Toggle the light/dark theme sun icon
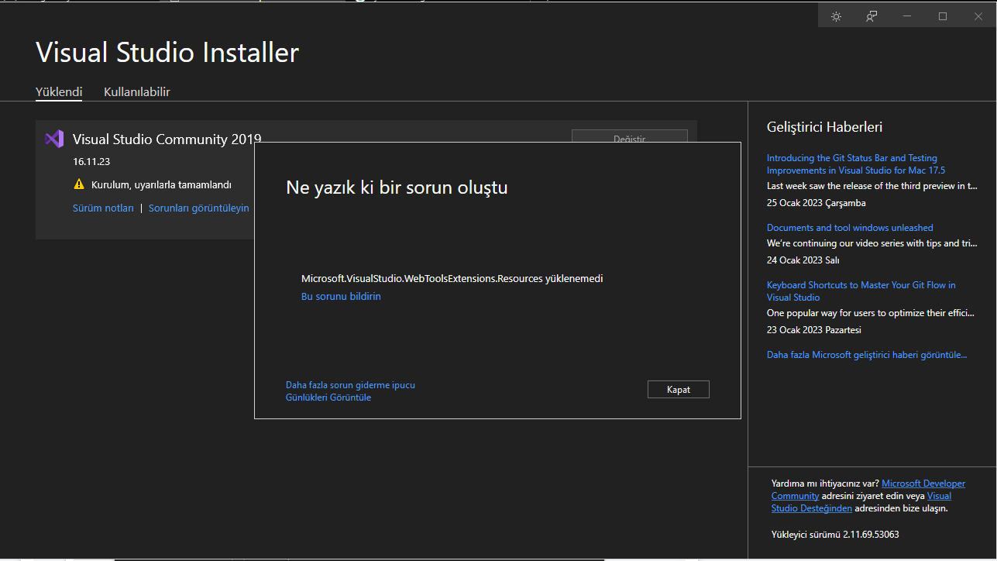This screenshot has height=561, width=997. (836, 16)
